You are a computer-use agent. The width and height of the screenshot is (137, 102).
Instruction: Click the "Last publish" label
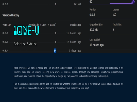pyautogui.click(x=95, y=40)
